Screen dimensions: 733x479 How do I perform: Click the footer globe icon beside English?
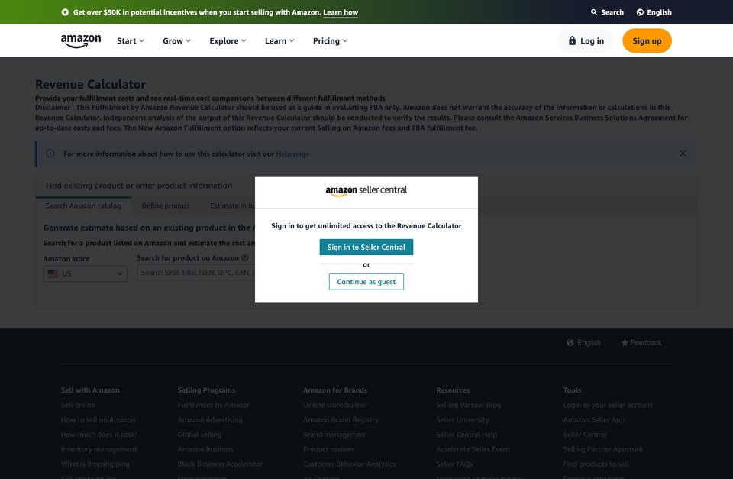click(x=570, y=343)
